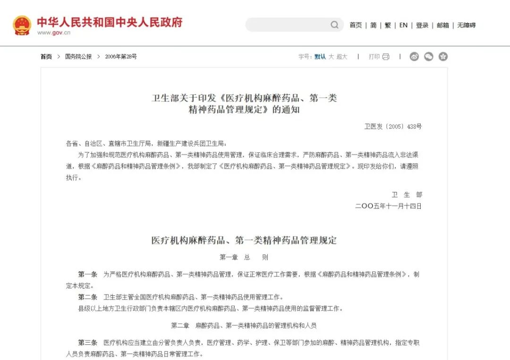
Task: Share page via Weibo icon
Action: pos(414,57)
